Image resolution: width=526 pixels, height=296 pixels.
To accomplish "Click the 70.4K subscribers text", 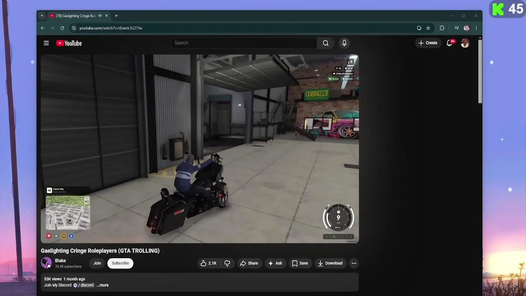I will click(68, 267).
